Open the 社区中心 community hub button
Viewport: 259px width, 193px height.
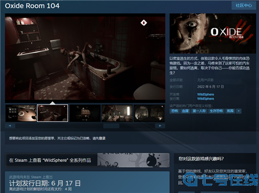click(x=243, y=6)
